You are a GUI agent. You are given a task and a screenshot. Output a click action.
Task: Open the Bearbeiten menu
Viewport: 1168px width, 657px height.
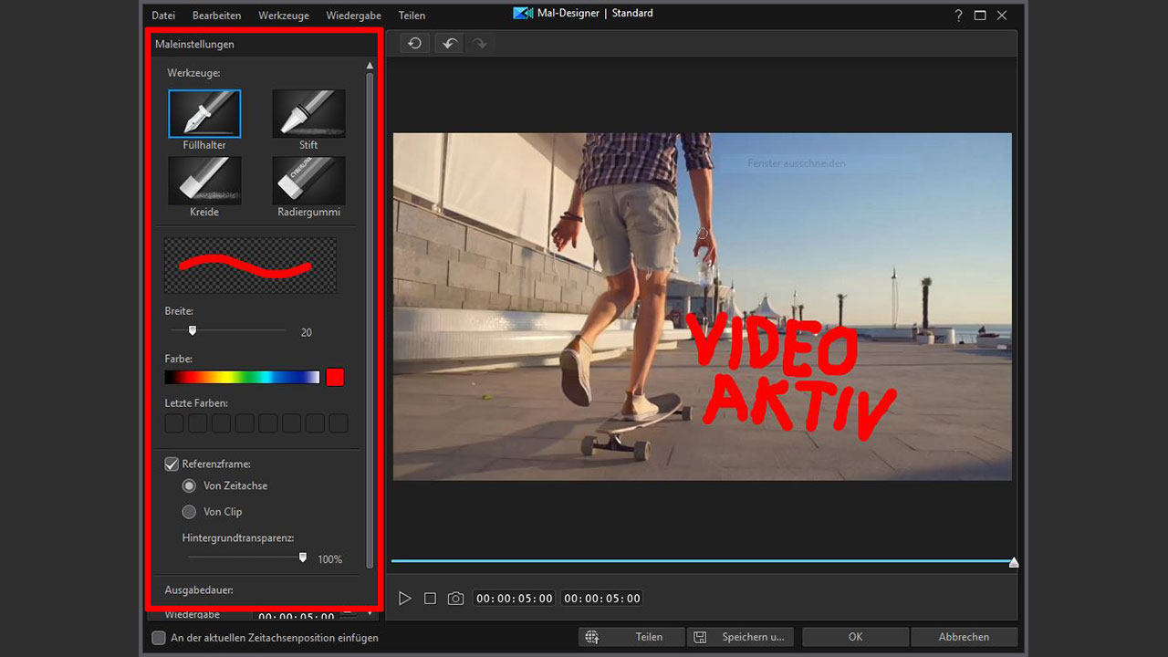tap(216, 16)
